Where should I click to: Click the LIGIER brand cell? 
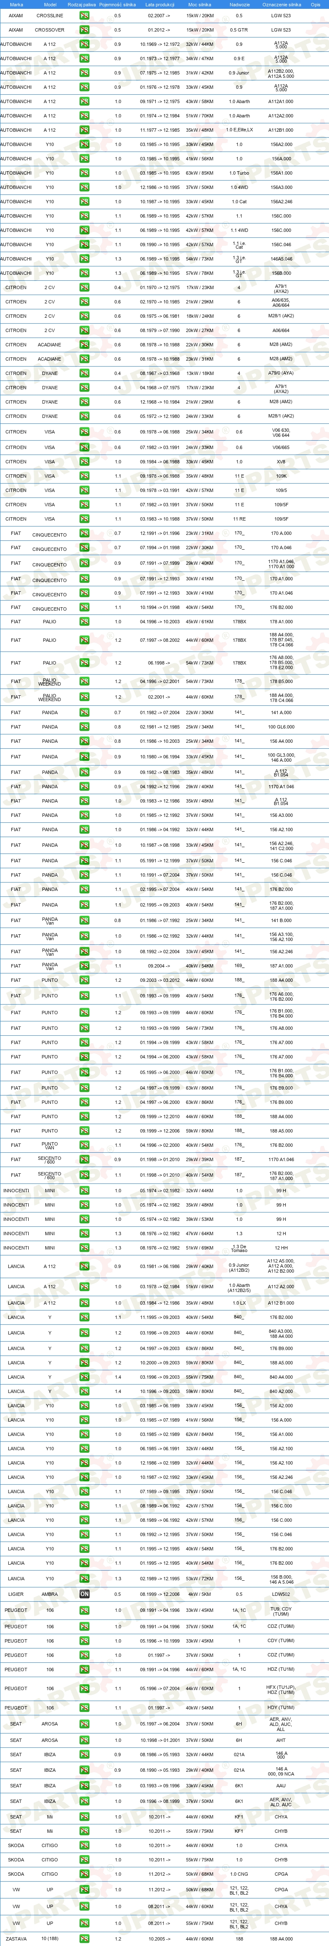[x=16, y=1594]
